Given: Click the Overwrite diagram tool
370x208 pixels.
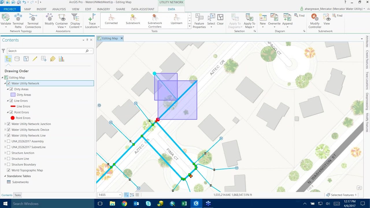Looking at the screenshot, I should [x=274, y=21].
